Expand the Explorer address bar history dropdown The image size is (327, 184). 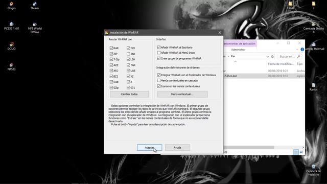(268, 57)
